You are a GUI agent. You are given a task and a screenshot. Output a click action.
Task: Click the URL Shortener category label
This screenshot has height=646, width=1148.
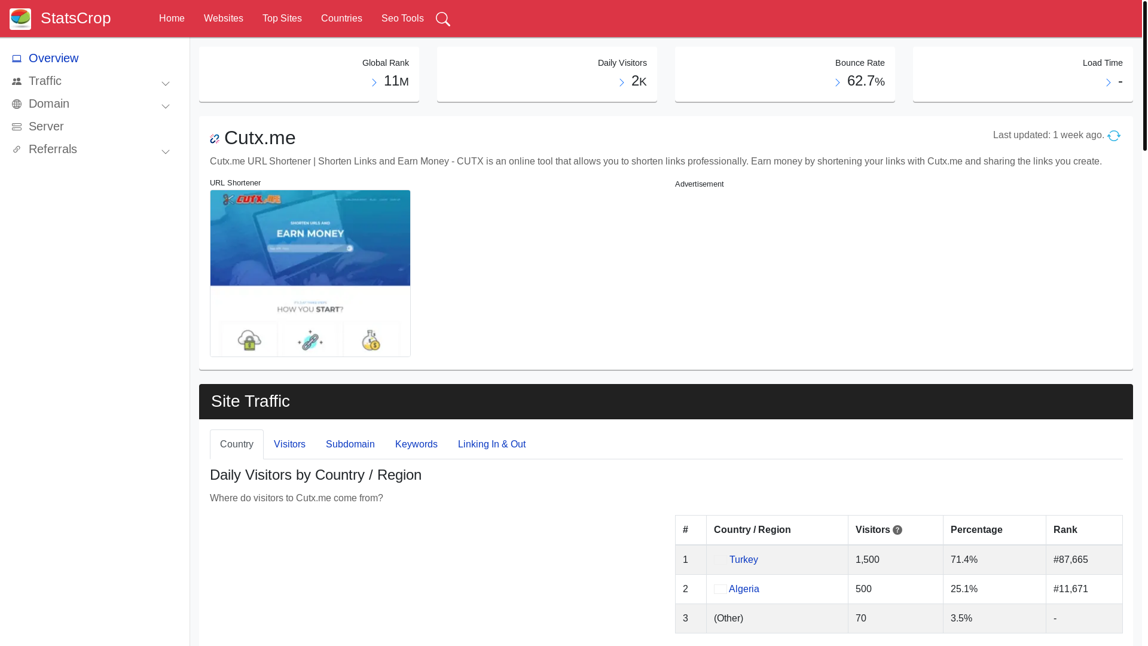[235, 183]
